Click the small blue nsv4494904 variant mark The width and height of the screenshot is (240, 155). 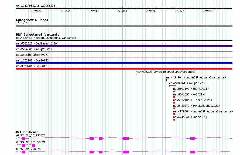coord(167,80)
